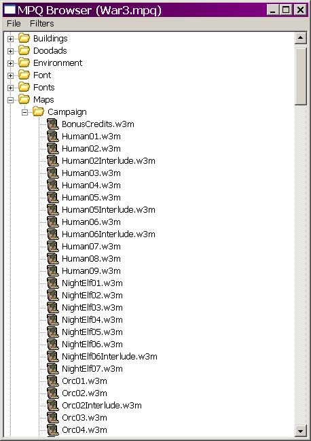311x441 pixels.
Task: Expand the Fonts folder node
Action: (10, 88)
